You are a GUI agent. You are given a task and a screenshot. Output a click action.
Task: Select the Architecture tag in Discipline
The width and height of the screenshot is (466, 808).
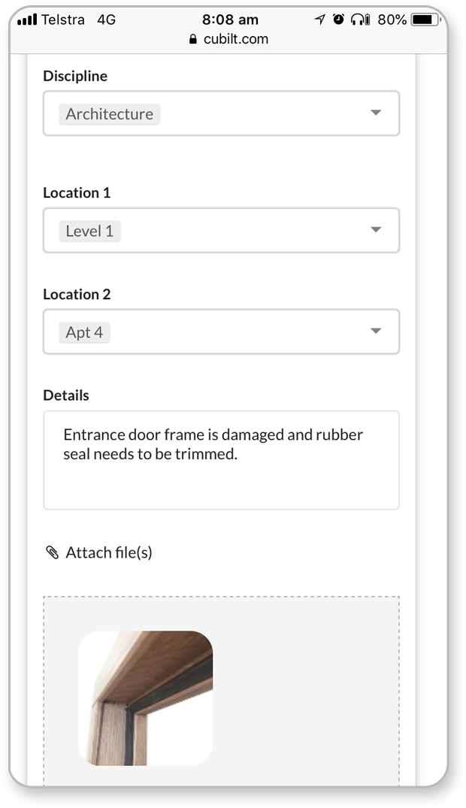click(109, 114)
